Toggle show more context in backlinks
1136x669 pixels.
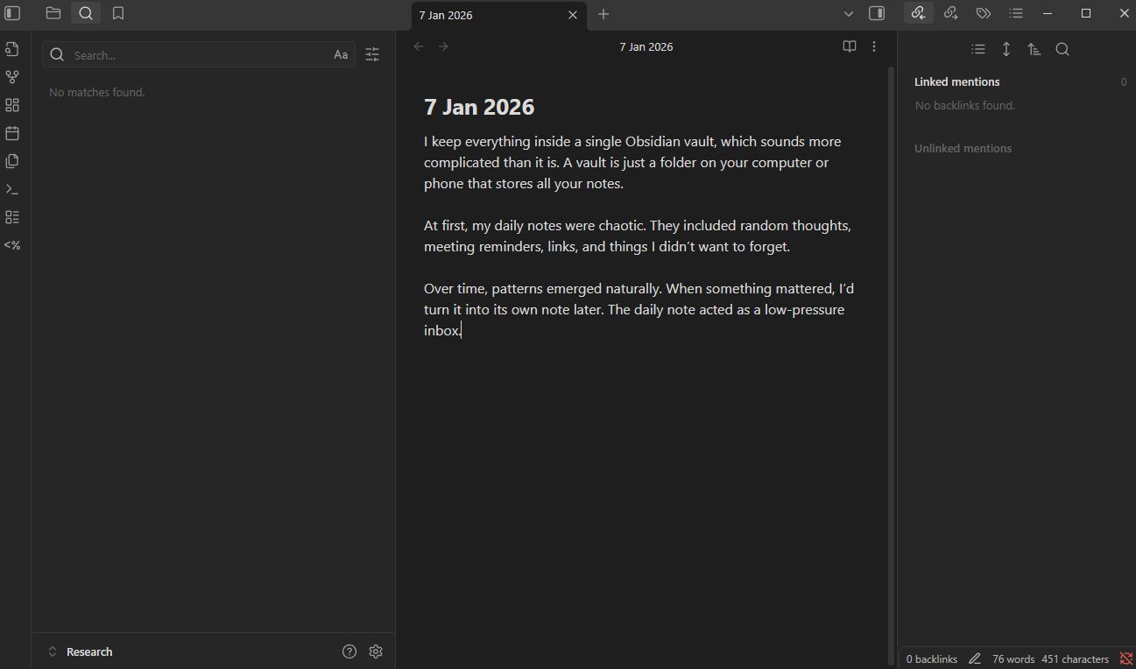pos(1006,49)
